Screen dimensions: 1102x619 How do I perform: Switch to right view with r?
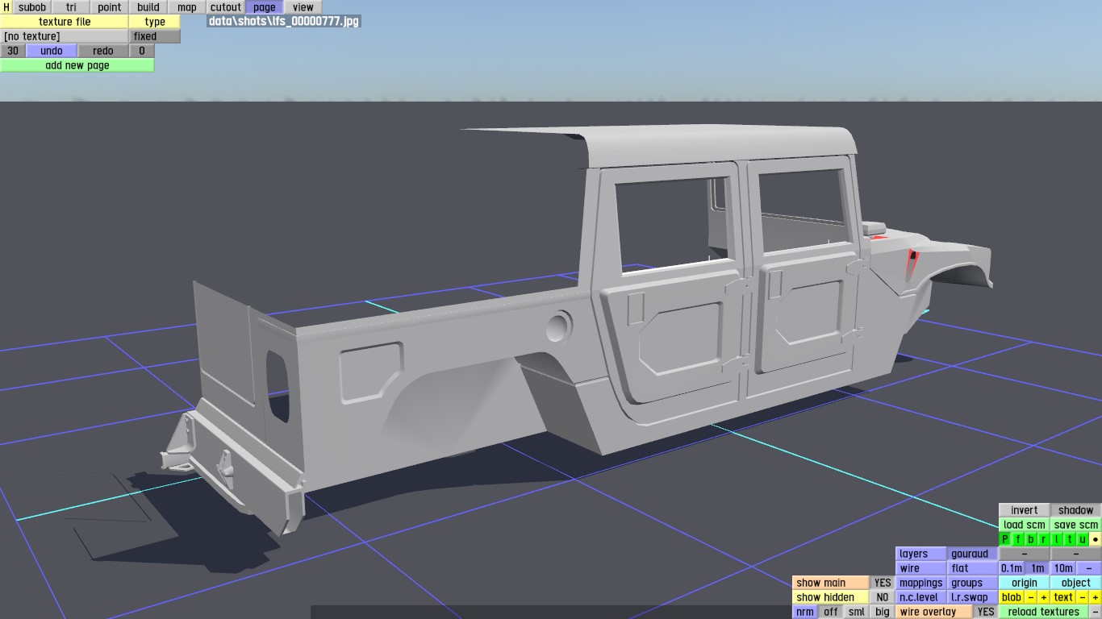point(1044,539)
